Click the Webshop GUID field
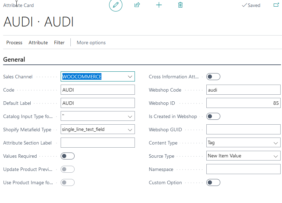Image resolution: width=282 pixels, height=203 pixels. [243, 130]
